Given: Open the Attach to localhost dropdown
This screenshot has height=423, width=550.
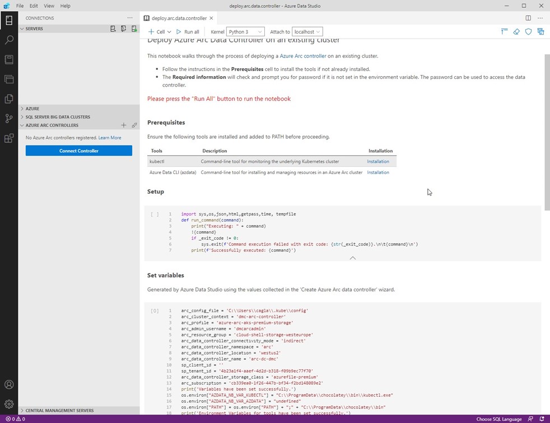Looking at the screenshot, I should click(x=307, y=31).
